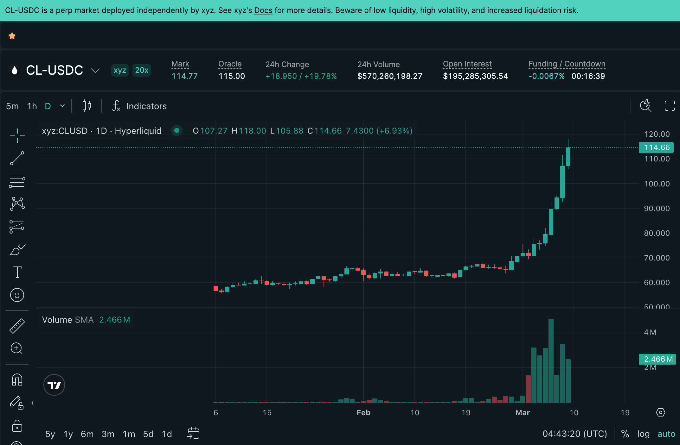Image resolution: width=680 pixels, height=445 pixels.
Task: Collapse the drawing toolbar with the arrow
Action: (x=33, y=403)
